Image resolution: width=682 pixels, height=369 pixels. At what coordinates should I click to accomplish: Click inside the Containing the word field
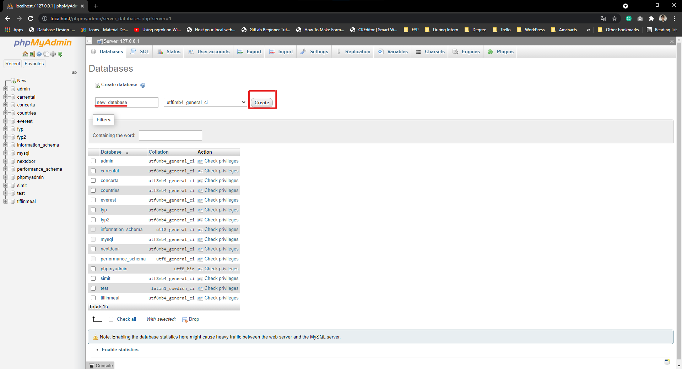pyautogui.click(x=170, y=135)
